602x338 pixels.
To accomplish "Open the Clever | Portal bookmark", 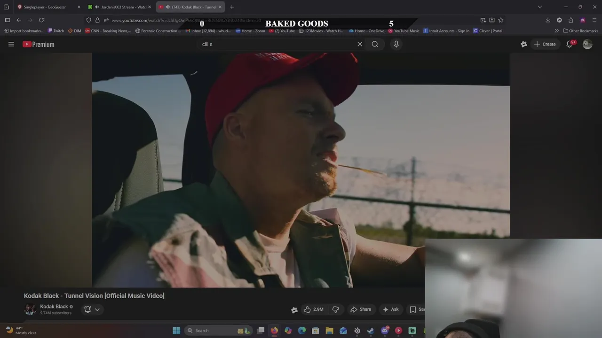I will point(488,31).
